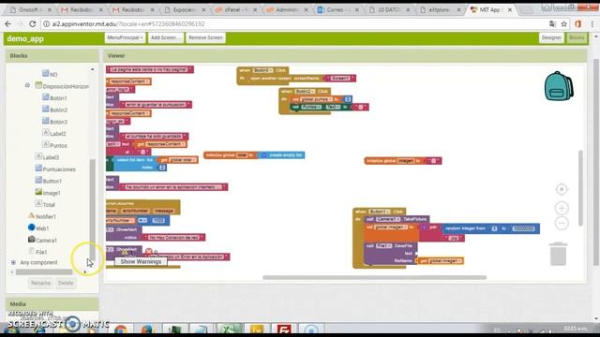Click the address bar URL
Image resolution: width=600 pixels, height=337 pixels.
click(x=128, y=24)
